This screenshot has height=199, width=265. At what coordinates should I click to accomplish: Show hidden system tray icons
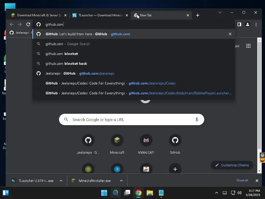coord(217,193)
